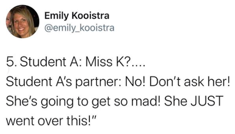
Task: Open the @emily_kooistra handle link
Action: click(79, 28)
